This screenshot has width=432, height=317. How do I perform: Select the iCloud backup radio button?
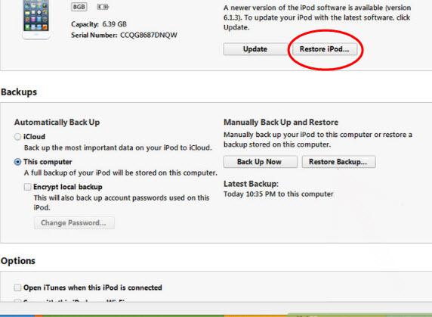[17, 137]
